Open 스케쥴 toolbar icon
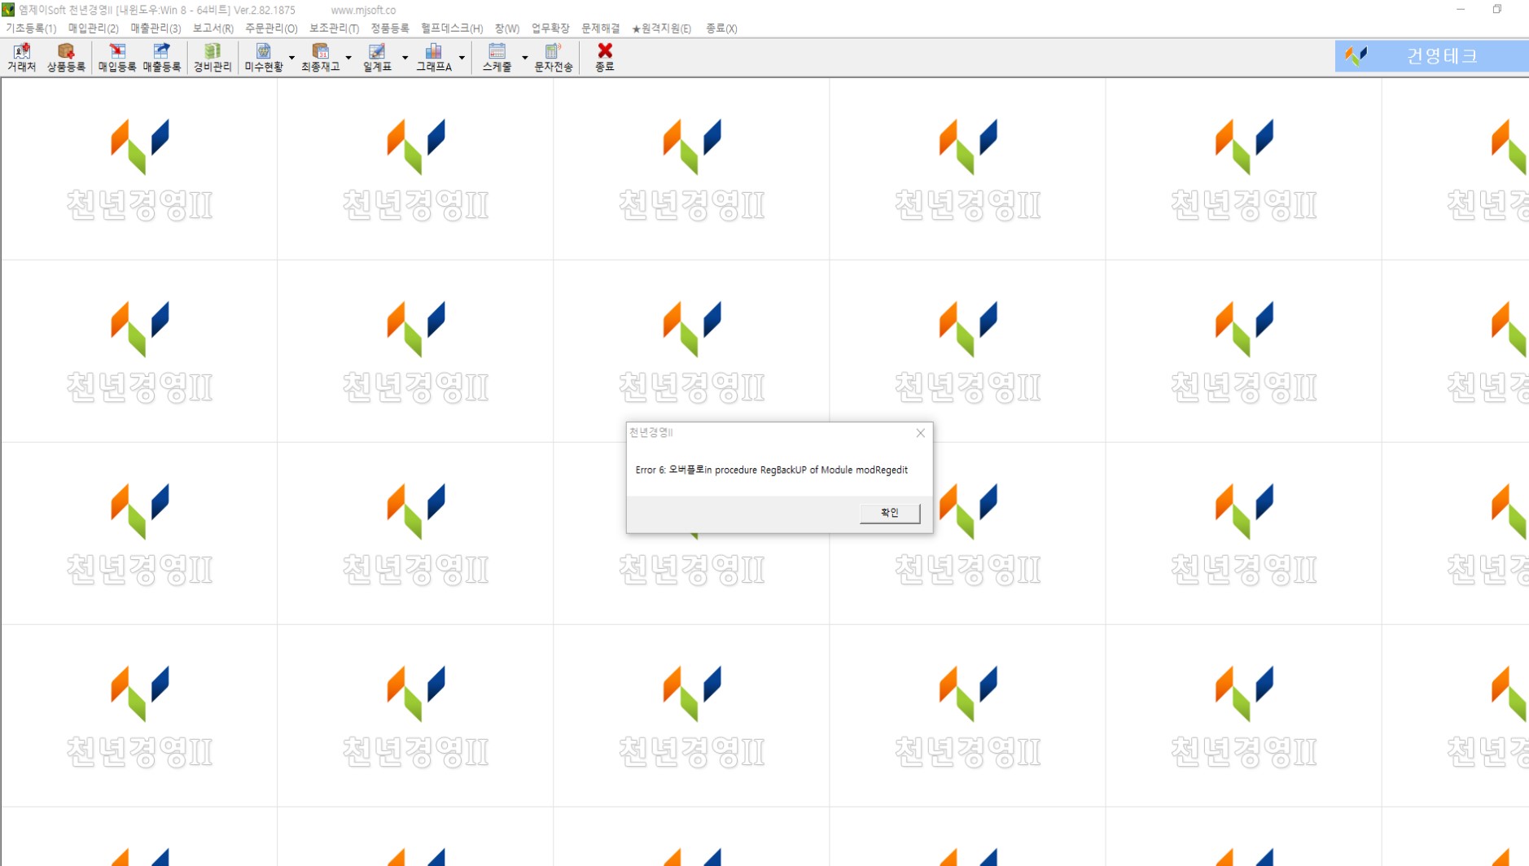The height and width of the screenshot is (866, 1529). [497, 57]
